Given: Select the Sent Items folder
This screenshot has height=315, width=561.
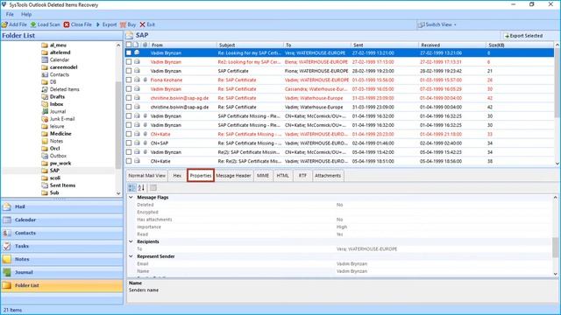Looking at the screenshot, I should pyautogui.click(x=59, y=185).
